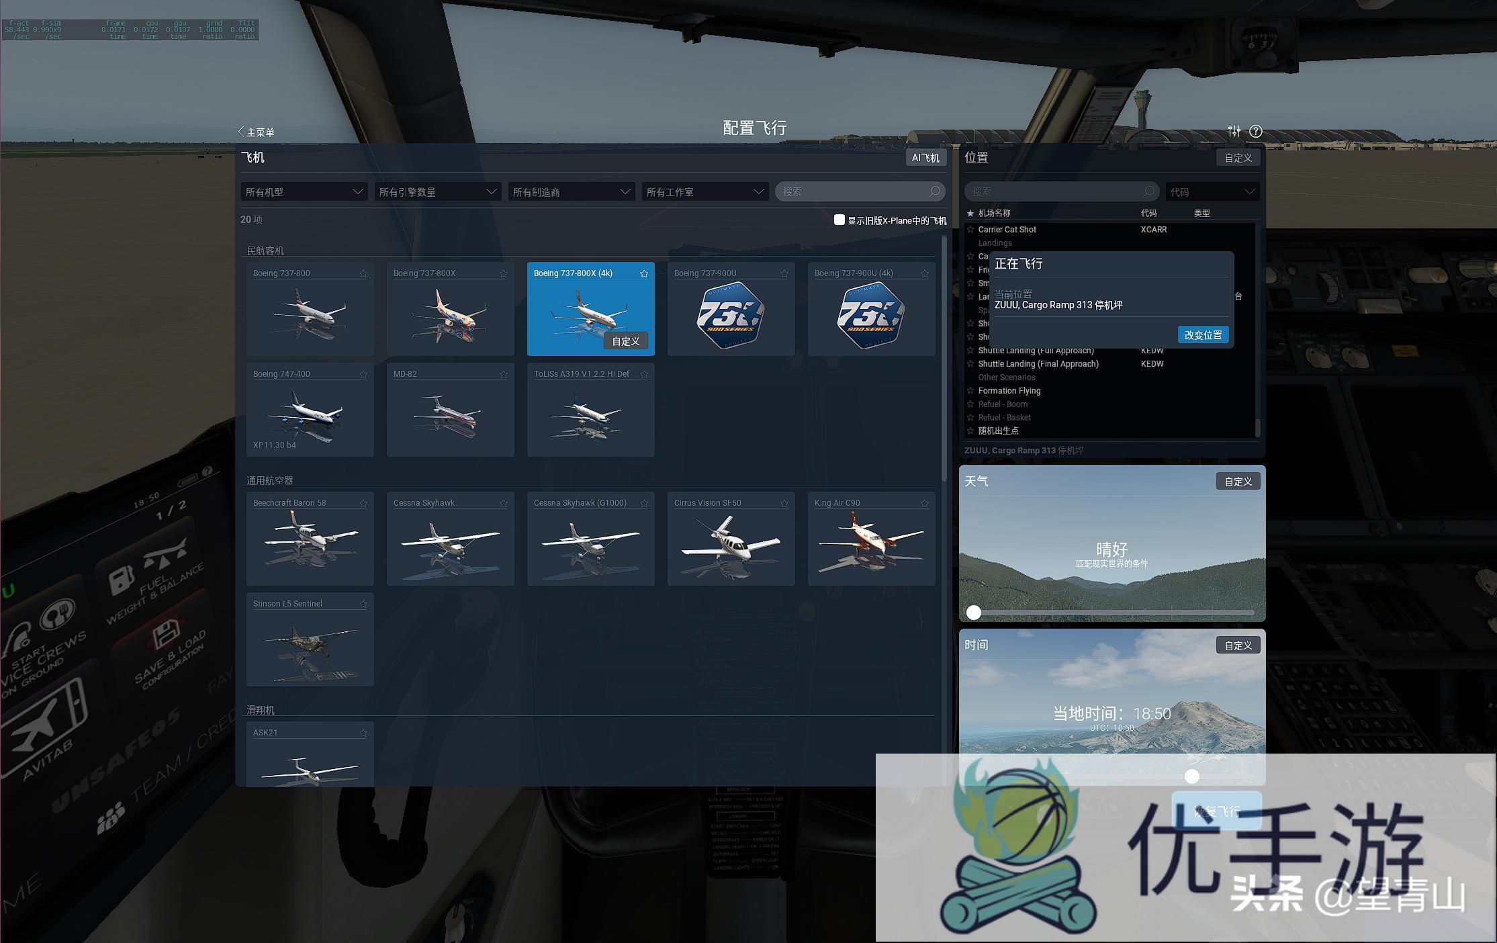Click 自定义 on Boeing 737-800X (4k)

pos(626,341)
